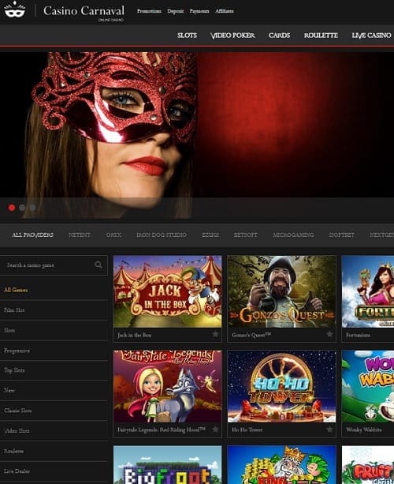Click the Casino Carnaval mask logo
This screenshot has height=484, width=394.
point(14,9)
